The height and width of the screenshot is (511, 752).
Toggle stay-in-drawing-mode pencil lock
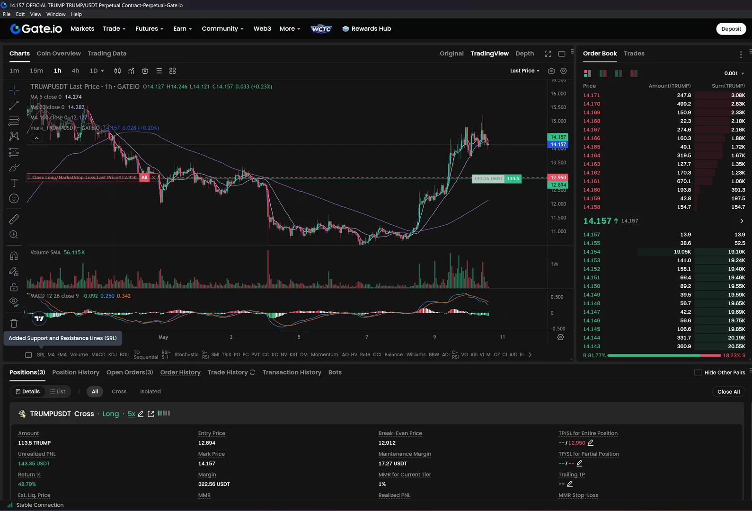click(x=14, y=272)
